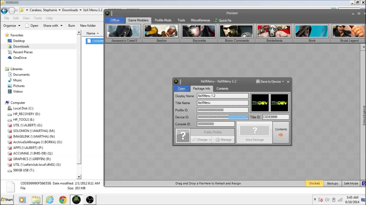Viewport: 366px width, 205px height.
Task: Open the Miscellaneous tab in Horizon
Action: point(200,20)
